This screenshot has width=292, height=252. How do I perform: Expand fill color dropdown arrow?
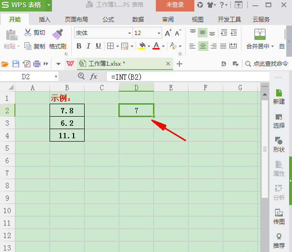[149, 46]
